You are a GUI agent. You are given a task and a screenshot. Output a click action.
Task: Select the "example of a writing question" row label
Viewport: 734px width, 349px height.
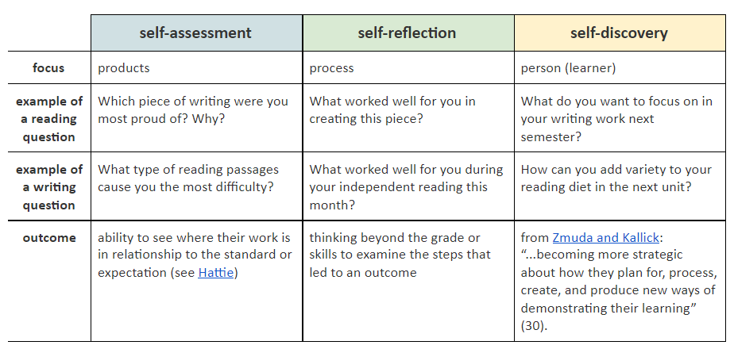coord(48,187)
